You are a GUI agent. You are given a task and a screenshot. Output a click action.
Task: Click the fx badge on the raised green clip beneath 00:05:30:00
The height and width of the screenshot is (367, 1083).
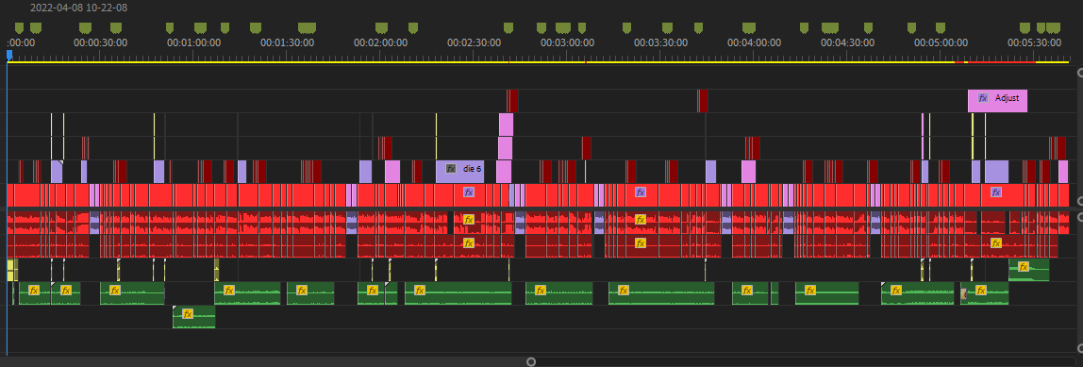click(1024, 267)
